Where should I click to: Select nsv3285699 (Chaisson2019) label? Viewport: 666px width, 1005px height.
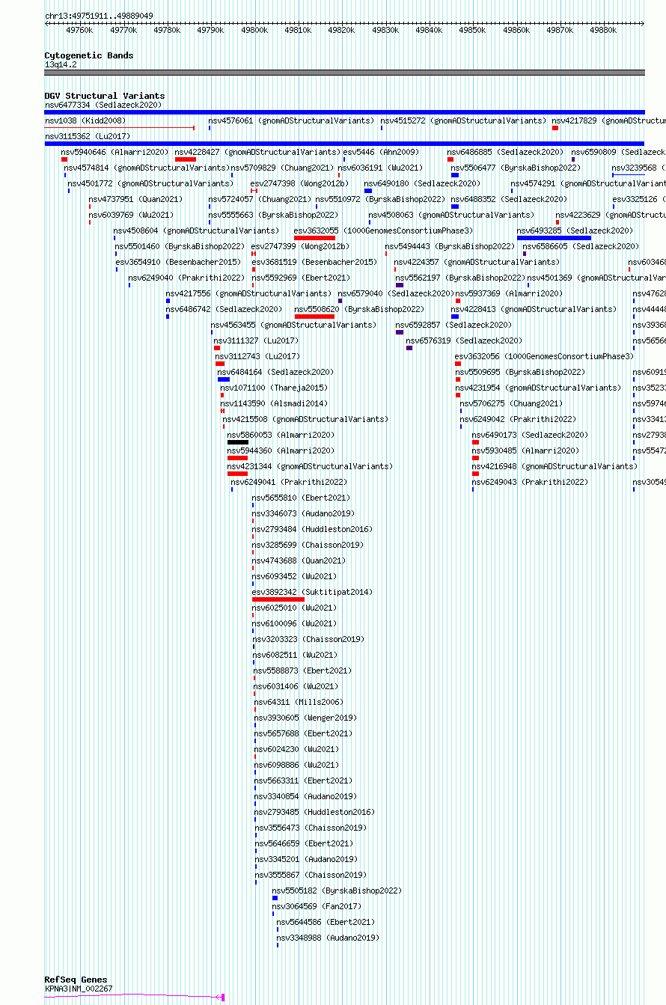[x=308, y=545]
